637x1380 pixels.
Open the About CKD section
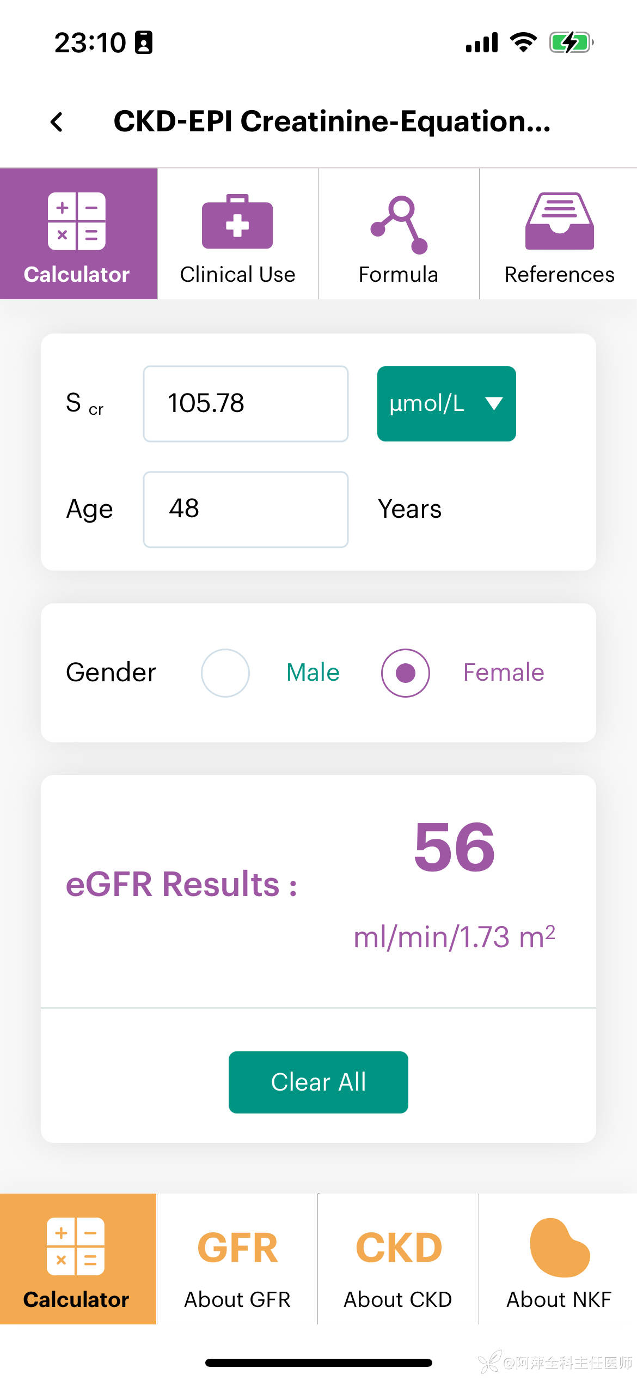[x=398, y=1259]
